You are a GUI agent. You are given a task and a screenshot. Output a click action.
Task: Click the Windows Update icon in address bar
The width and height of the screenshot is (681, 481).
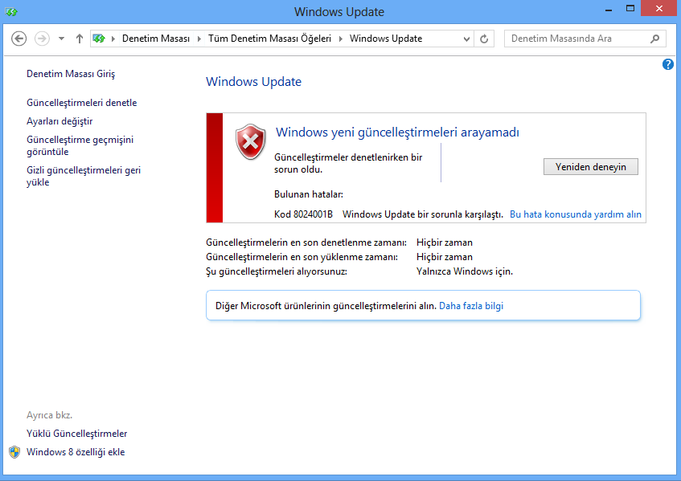[100, 39]
